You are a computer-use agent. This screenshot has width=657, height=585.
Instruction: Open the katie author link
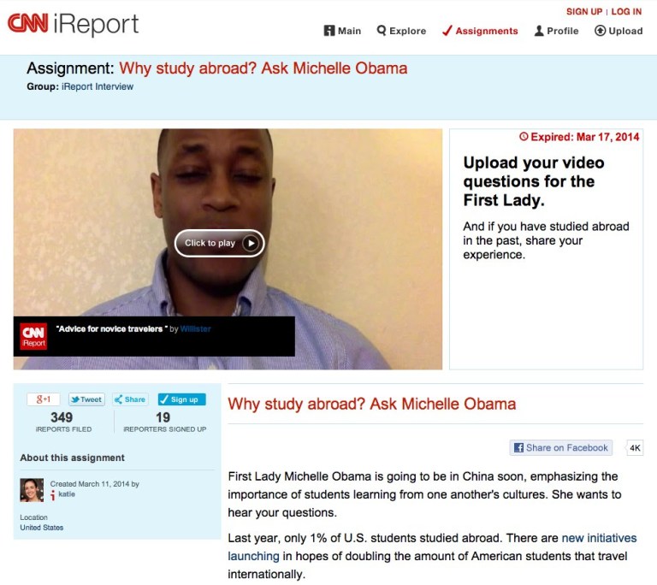coord(67,494)
